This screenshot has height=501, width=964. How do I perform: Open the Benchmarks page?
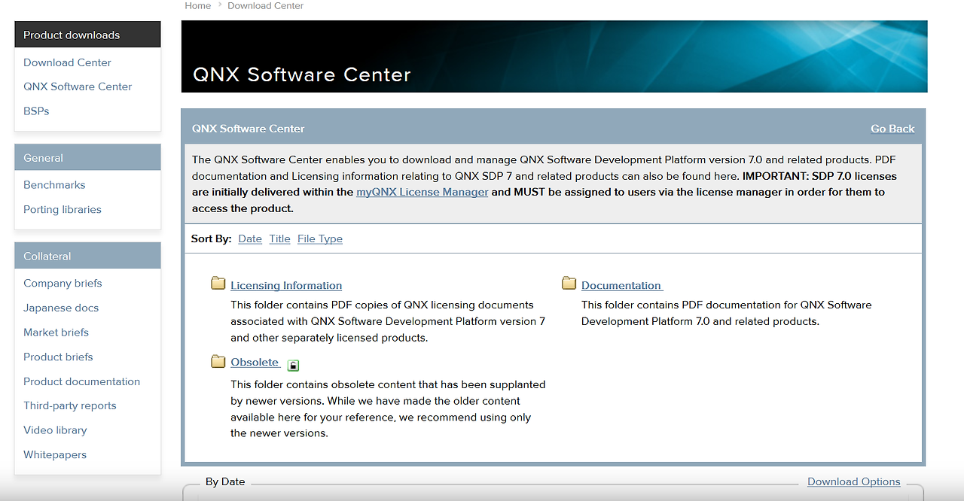point(54,184)
